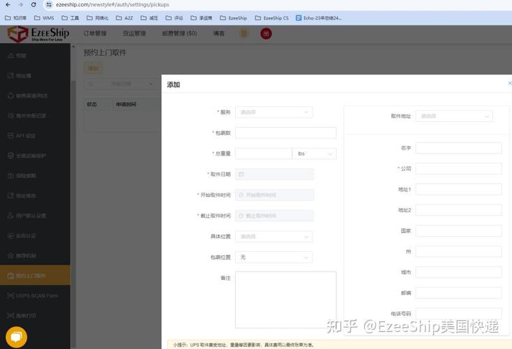The width and height of the screenshot is (512, 349).
Task: Click the 公司 input field
Action: click(x=458, y=169)
